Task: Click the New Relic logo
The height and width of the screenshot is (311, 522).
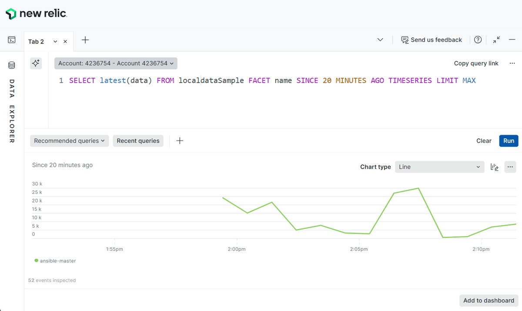Action: tap(37, 13)
